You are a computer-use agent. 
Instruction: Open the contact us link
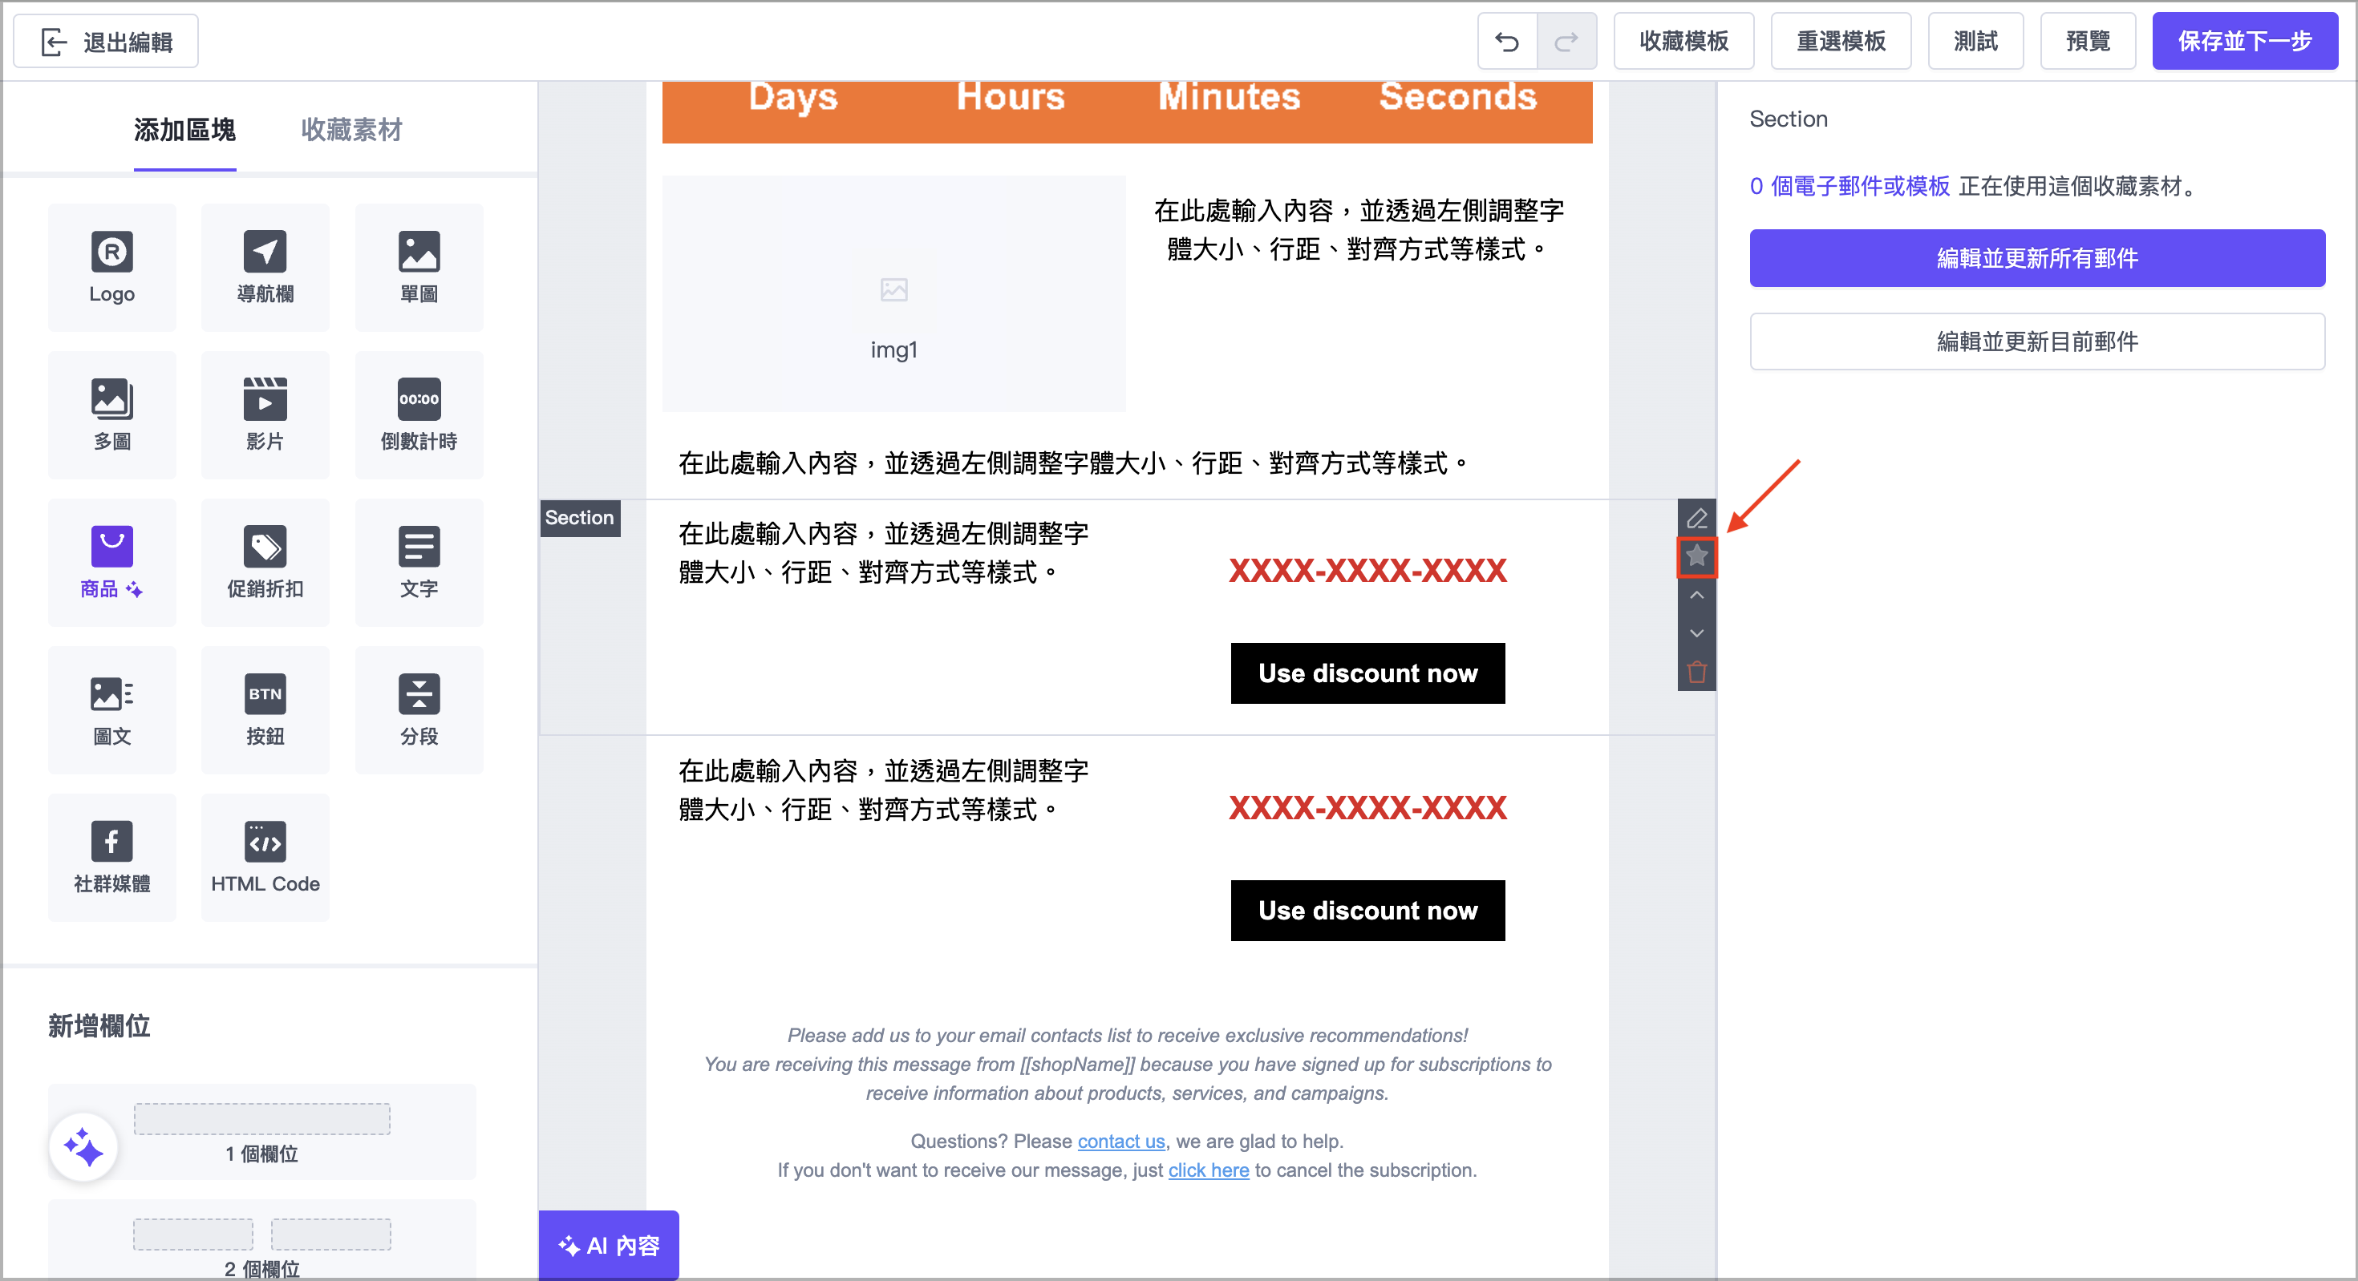(1120, 1141)
